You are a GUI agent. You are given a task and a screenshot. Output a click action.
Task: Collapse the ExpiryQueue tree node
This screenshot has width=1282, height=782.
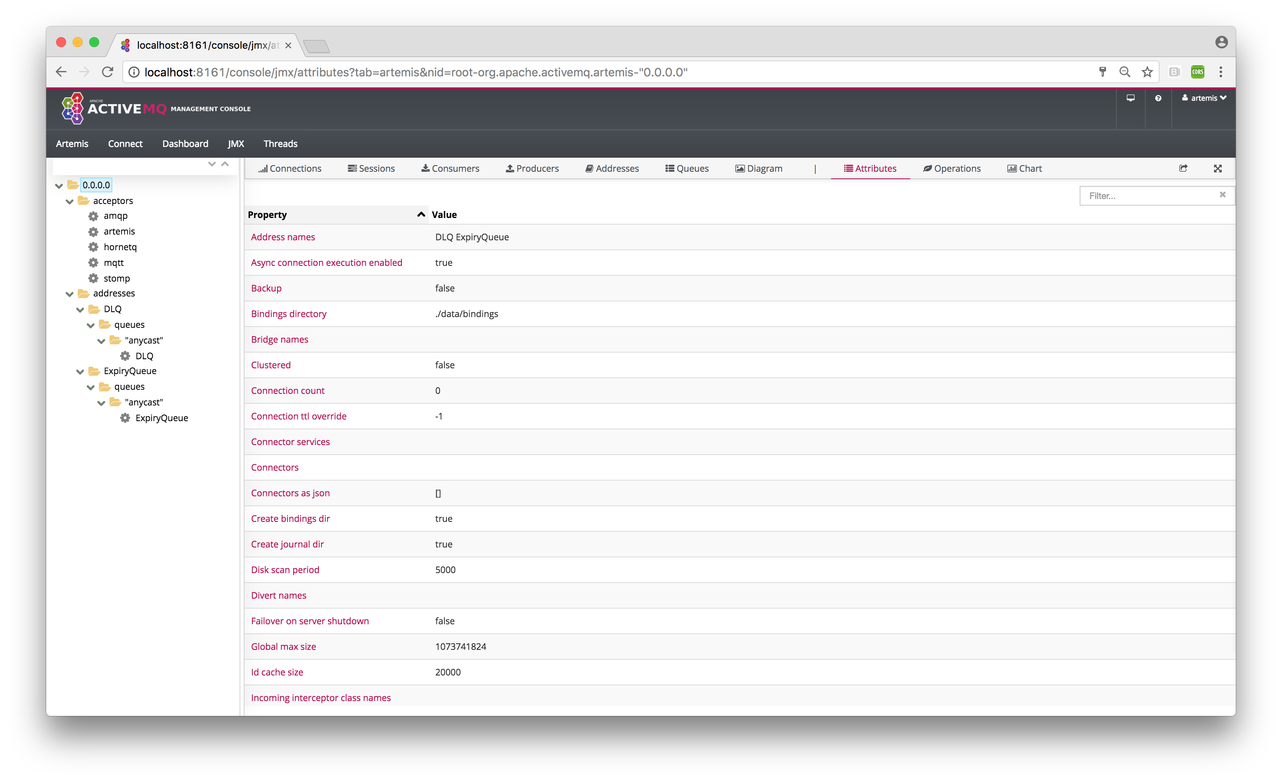[x=80, y=370]
